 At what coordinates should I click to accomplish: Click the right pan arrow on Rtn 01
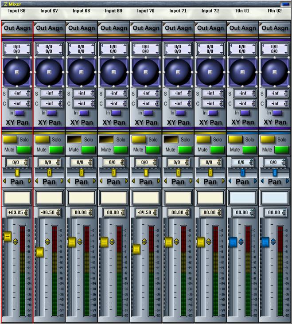tap(256, 181)
